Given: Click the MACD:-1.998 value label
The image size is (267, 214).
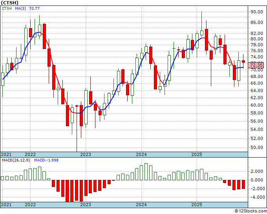Looking at the screenshot, I should (46, 160).
